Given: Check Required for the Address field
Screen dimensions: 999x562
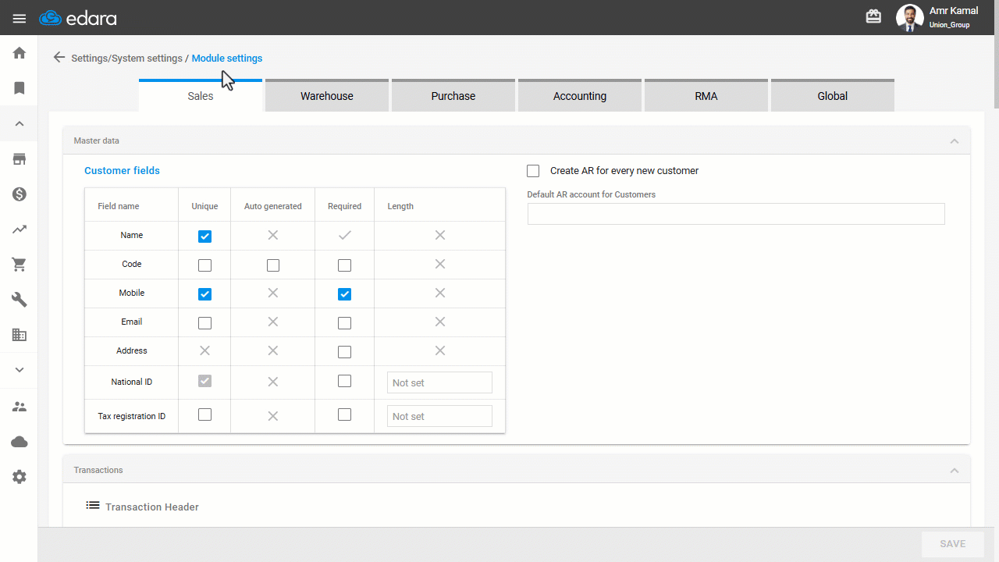Looking at the screenshot, I should click(x=344, y=352).
